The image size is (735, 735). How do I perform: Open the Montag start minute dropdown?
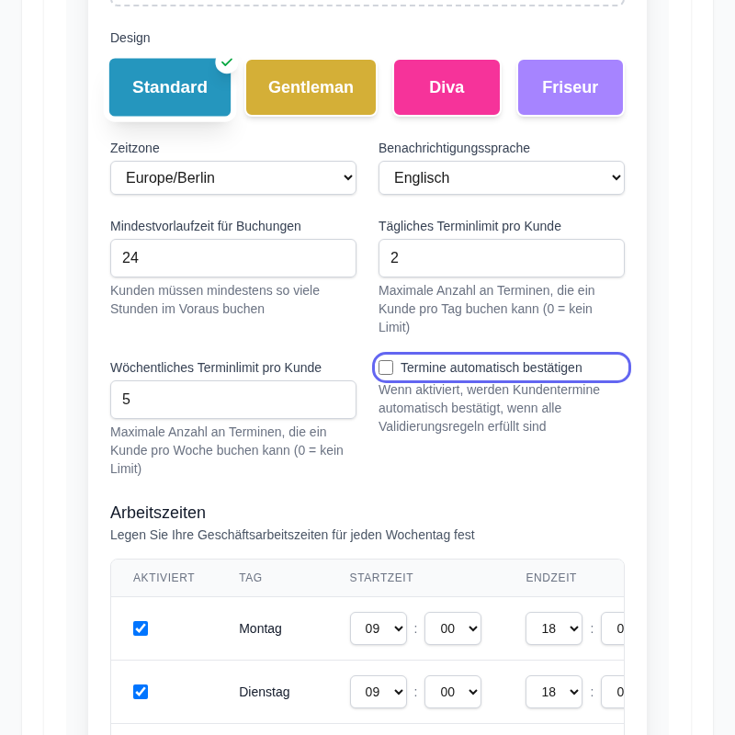[x=452, y=628]
